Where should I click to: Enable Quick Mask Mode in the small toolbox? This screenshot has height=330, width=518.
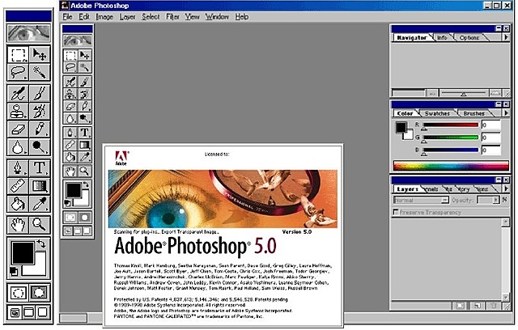click(x=84, y=217)
